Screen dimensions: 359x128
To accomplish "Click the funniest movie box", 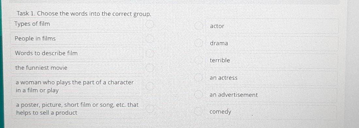I will pos(77,68).
